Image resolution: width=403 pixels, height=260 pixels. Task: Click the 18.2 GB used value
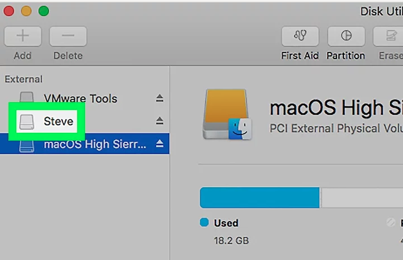[232, 241]
